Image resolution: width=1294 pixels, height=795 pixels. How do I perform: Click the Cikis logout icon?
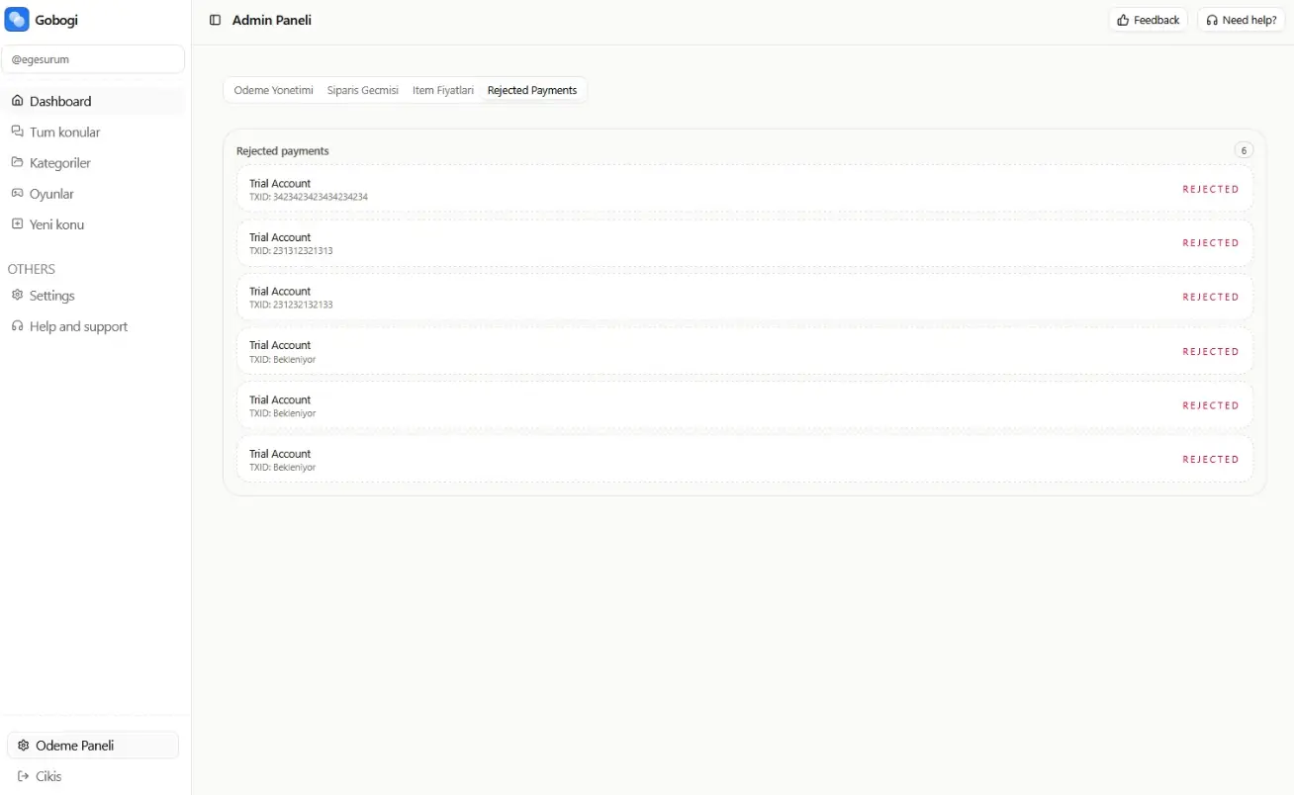[x=23, y=776]
